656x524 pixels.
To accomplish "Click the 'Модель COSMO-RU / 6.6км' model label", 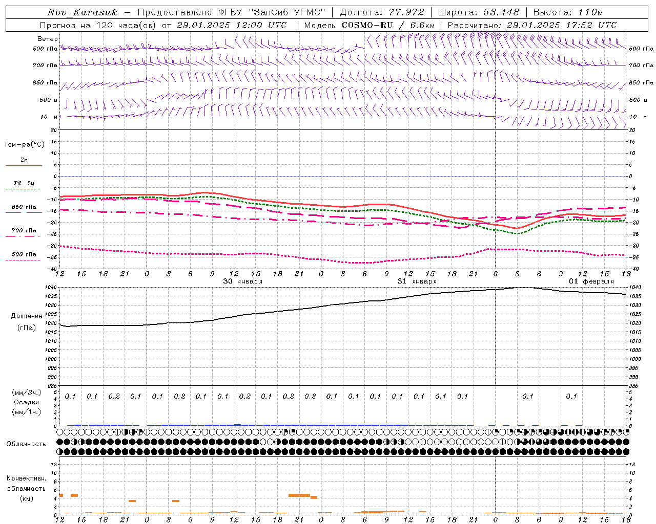I will [369, 25].
